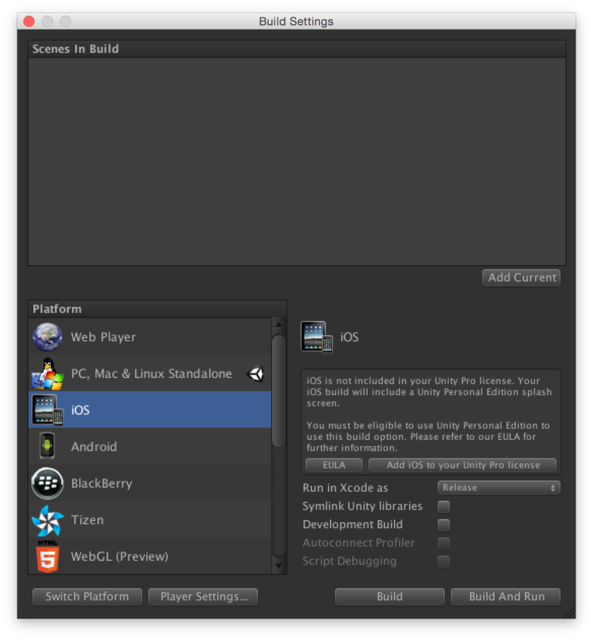The image size is (593, 640).
Task: Select the Web Player platform row
Action: [150, 337]
